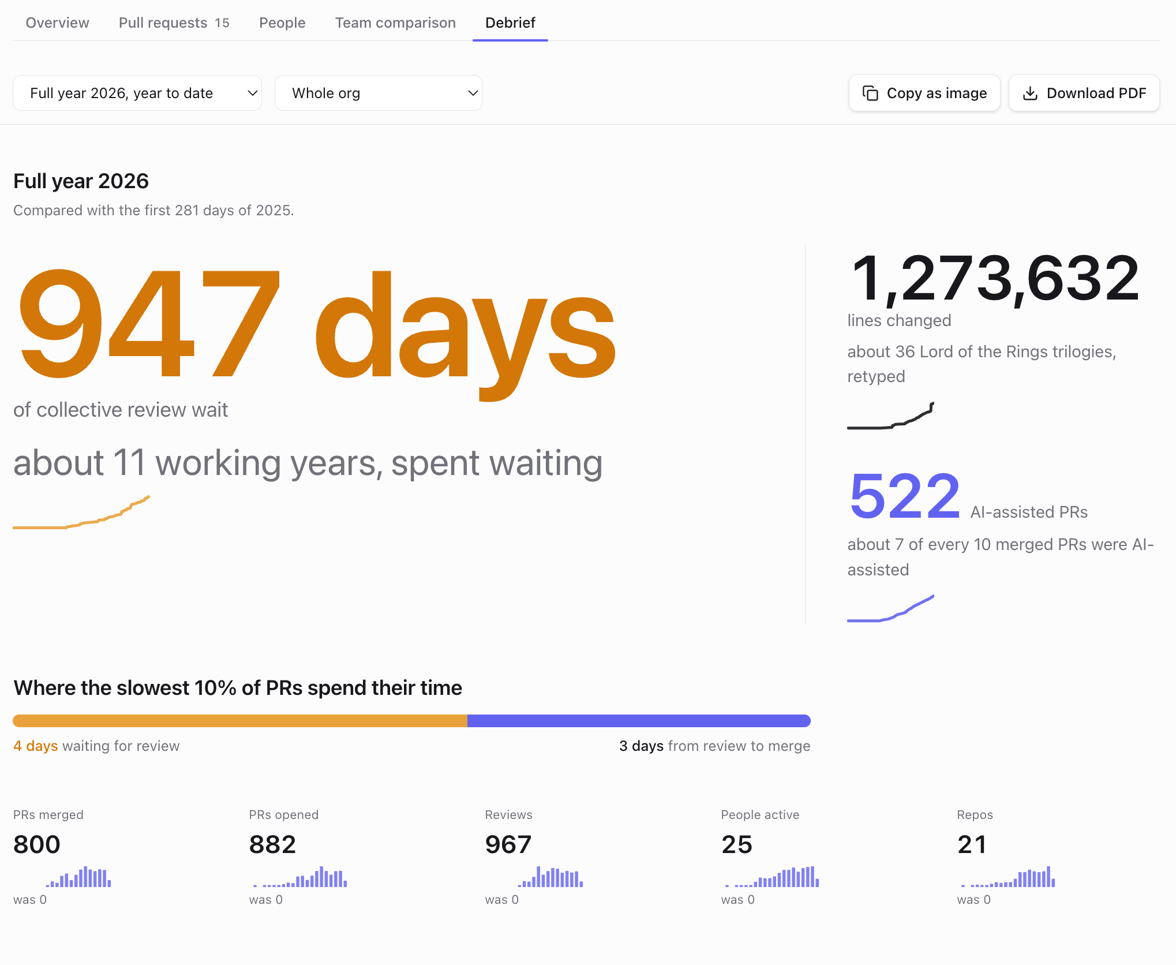Click the copy icon in Copy as image
The image size is (1176, 965).
tap(870, 93)
